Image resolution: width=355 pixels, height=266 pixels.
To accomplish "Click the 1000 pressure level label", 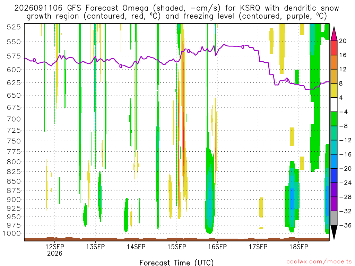I will click(12, 233).
